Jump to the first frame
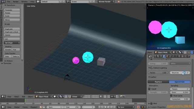Viewport: 194px width, 109px height. pos(99,107)
